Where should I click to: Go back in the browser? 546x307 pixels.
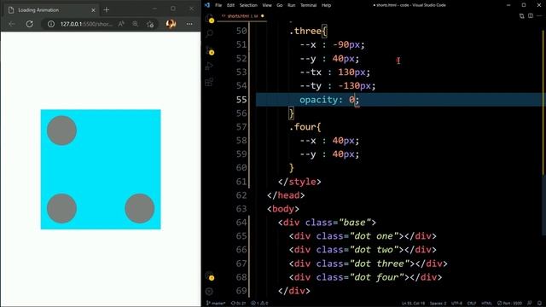(x=11, y=24)
